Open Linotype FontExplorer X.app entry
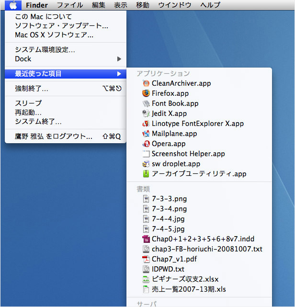 click(x=199, y=124)
